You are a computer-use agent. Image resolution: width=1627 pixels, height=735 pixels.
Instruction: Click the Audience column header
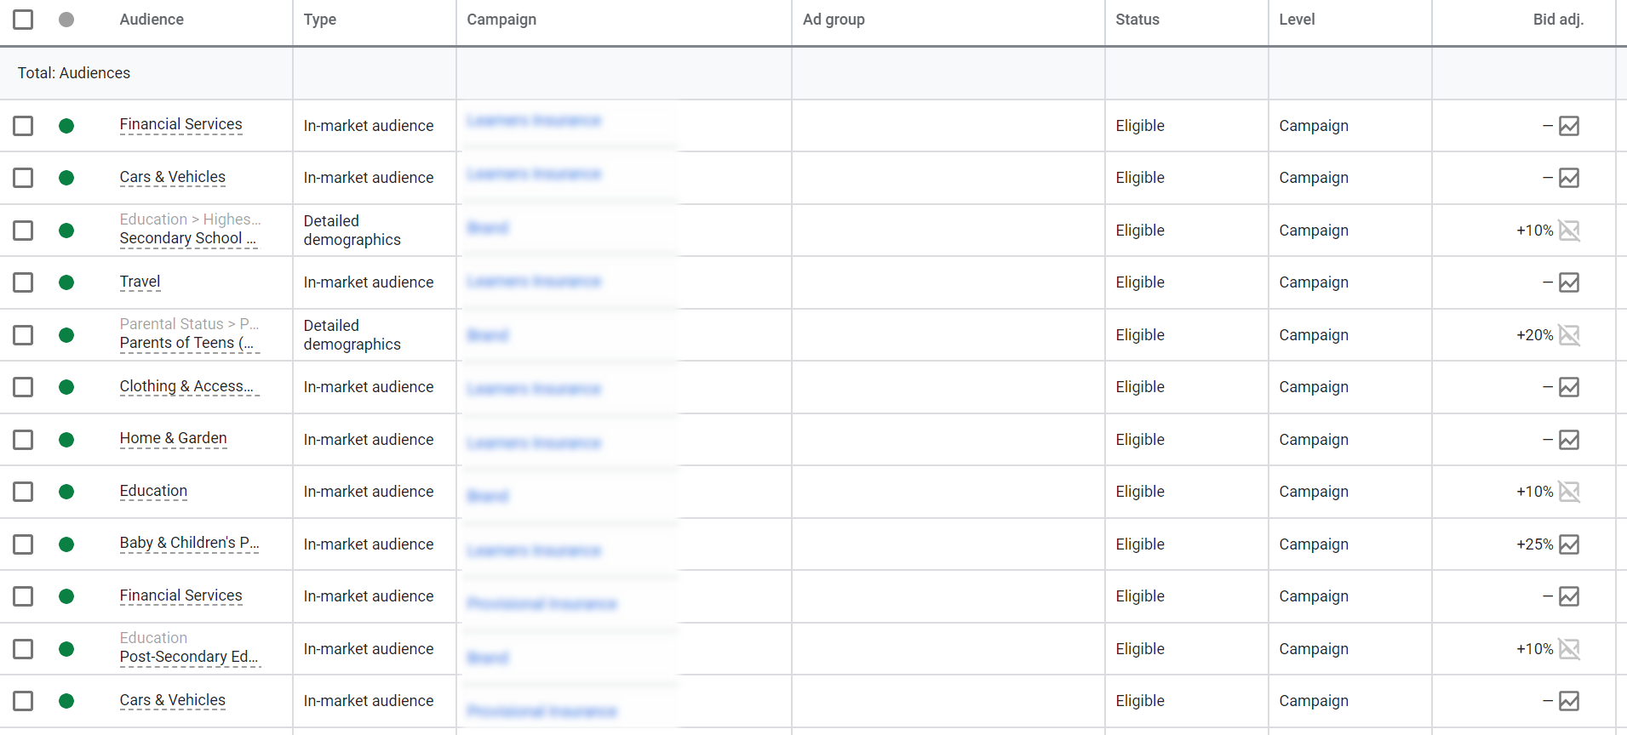coord(152,20)
